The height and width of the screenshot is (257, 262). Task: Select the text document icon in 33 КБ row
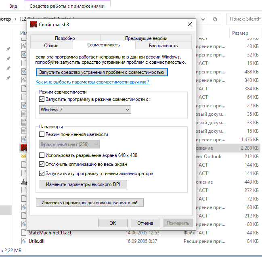tap(24, 122)
